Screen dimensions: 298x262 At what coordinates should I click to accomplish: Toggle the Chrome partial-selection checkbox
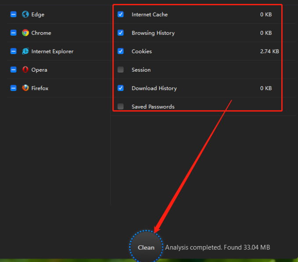pyautogui.click(x=13, y=33)
